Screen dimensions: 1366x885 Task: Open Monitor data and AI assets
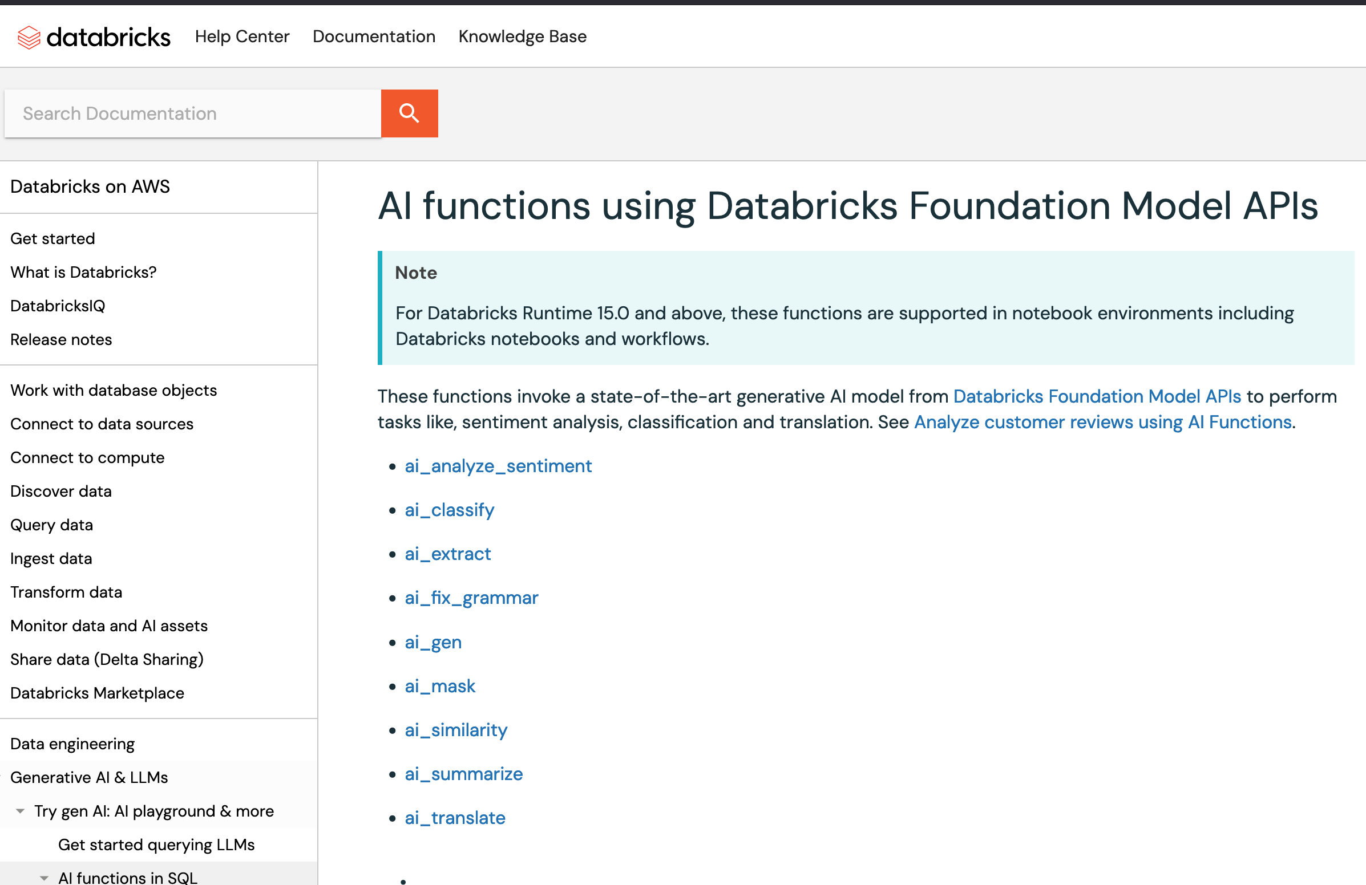(x=109, y=626)
